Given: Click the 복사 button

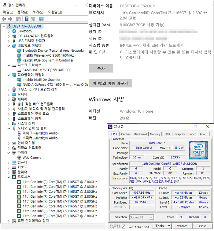Looking at the screenshot, I should click(x=101, y=68).
